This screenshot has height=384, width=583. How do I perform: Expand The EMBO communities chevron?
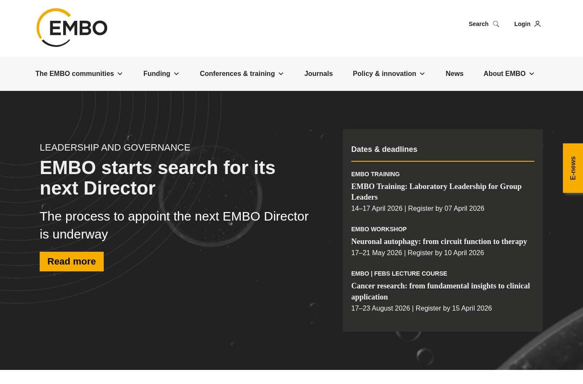tap(120, 74)
